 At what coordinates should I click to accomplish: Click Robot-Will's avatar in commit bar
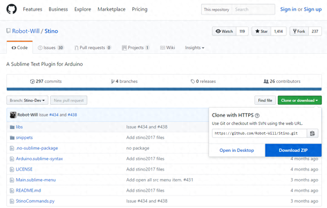pos(13,115)
